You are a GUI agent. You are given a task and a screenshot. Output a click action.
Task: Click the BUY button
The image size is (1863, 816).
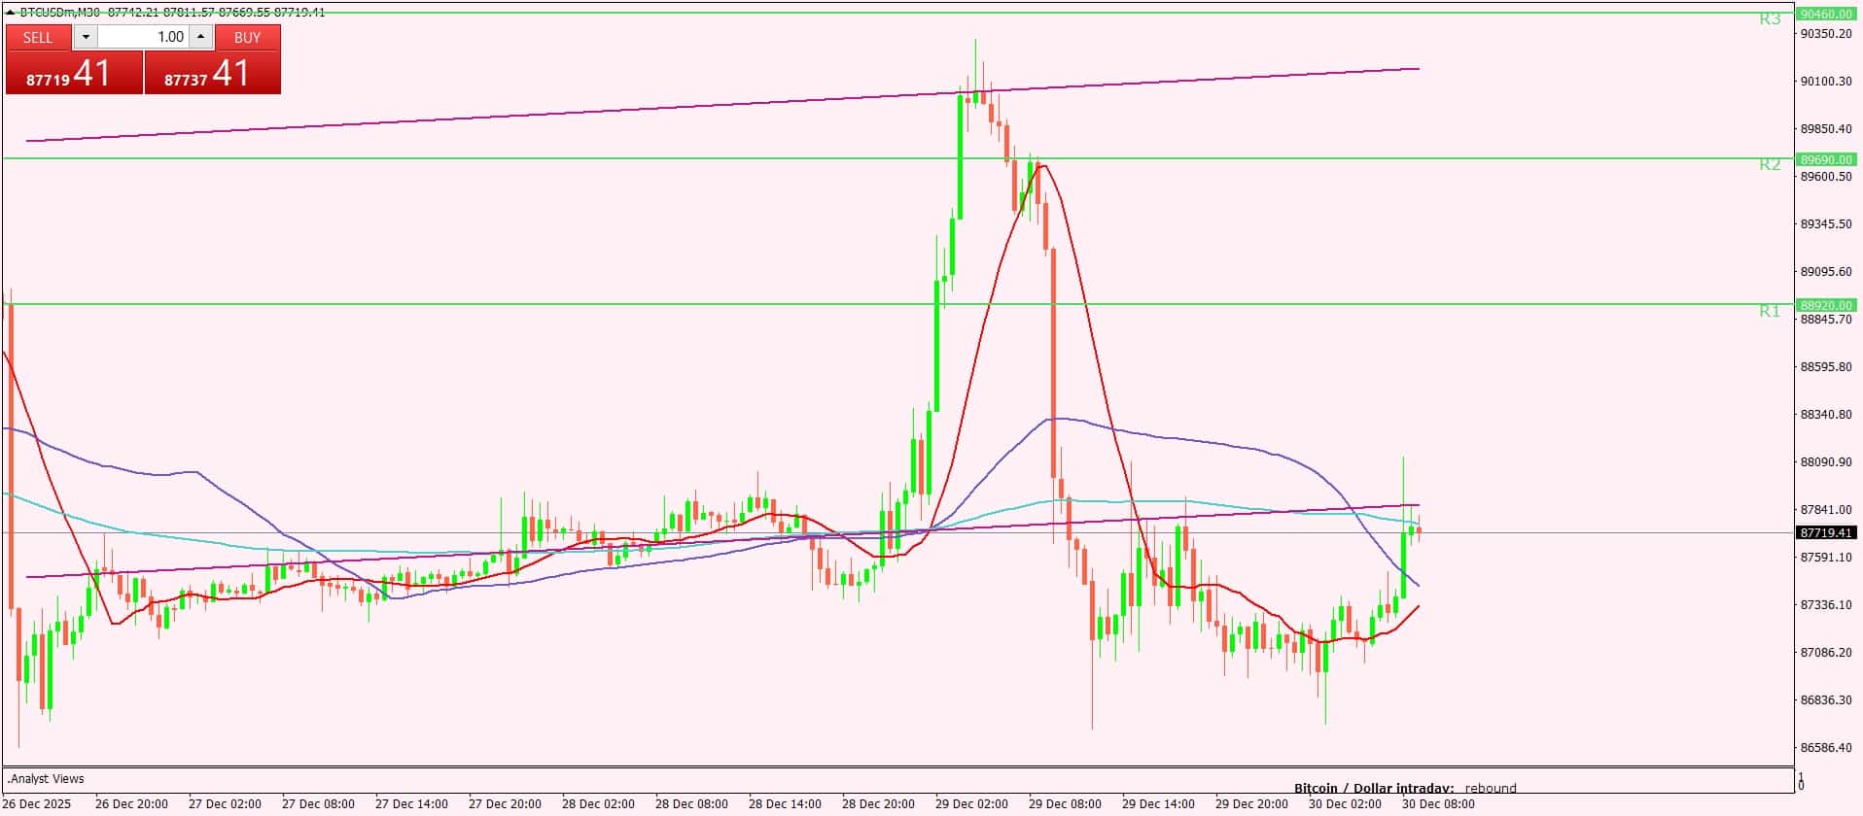pos(248,37)
